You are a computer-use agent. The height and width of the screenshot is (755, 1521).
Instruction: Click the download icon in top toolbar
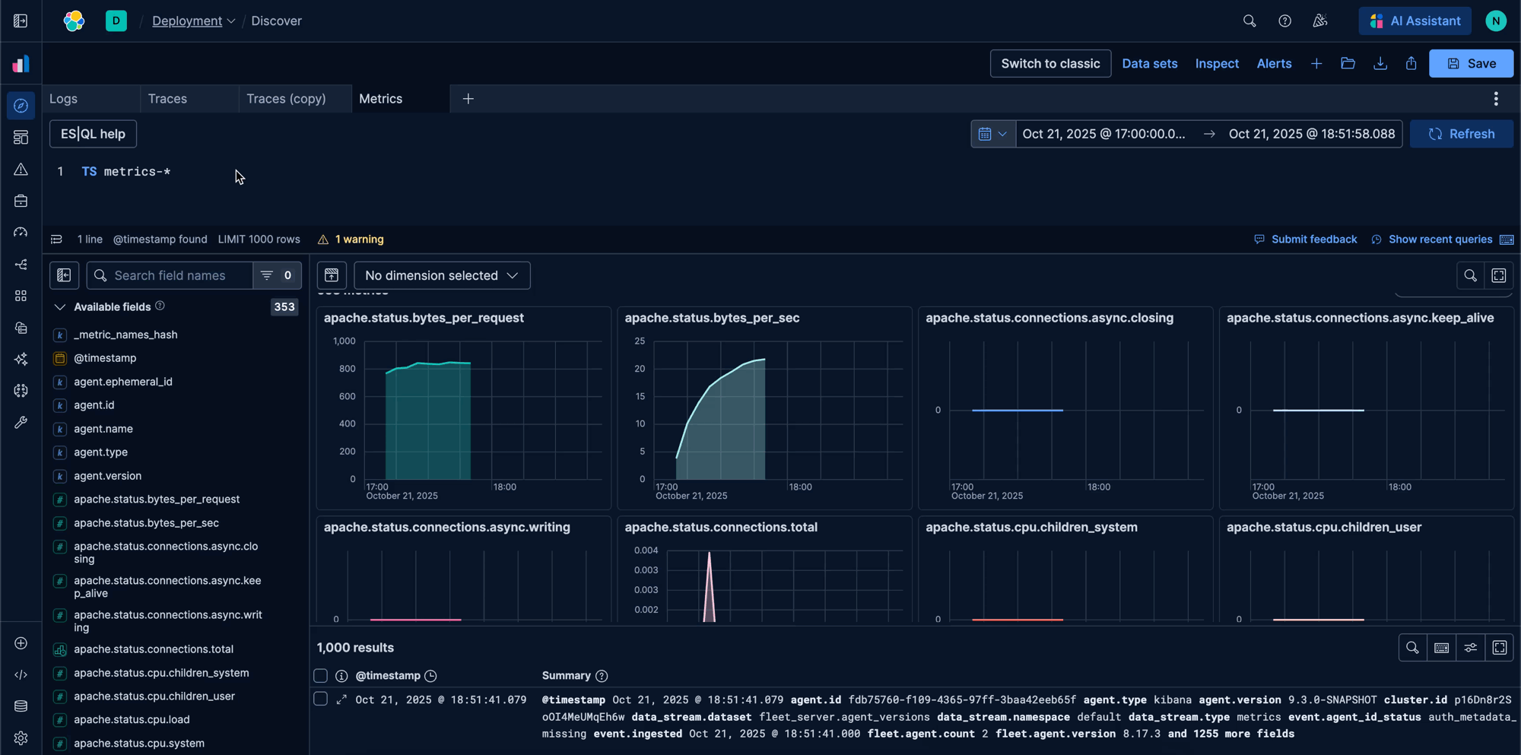[1380, 64]
